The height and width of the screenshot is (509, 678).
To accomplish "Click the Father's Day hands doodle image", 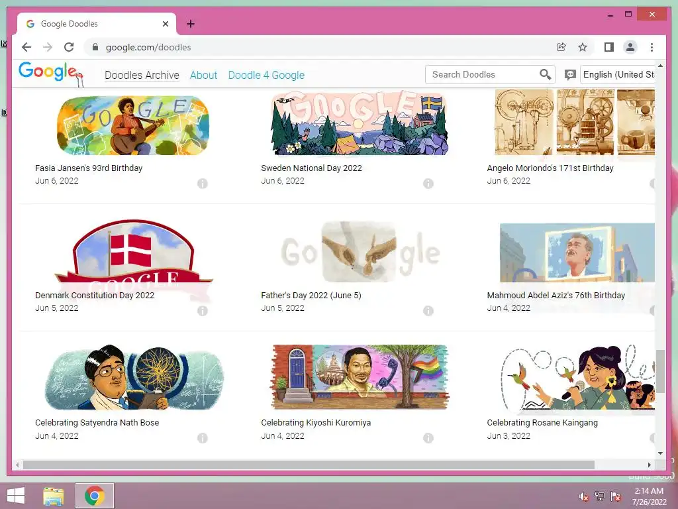I will 360,251.
